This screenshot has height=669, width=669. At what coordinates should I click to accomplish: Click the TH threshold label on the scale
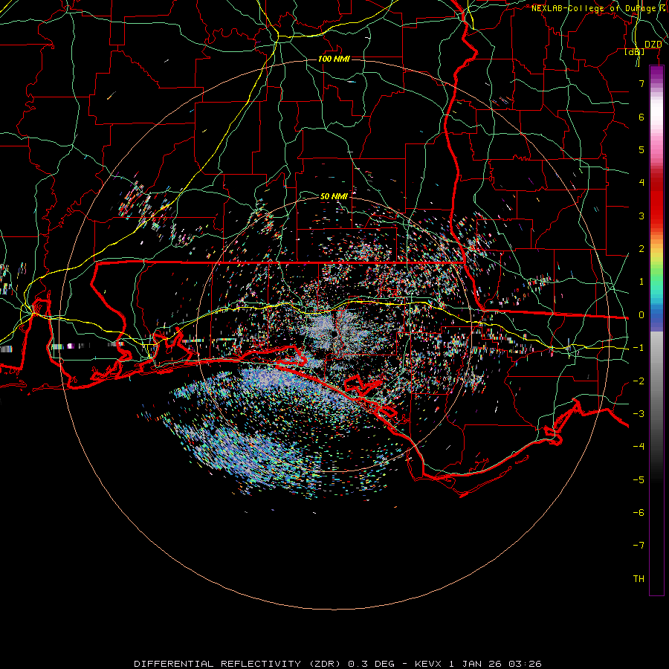[639, 579]
